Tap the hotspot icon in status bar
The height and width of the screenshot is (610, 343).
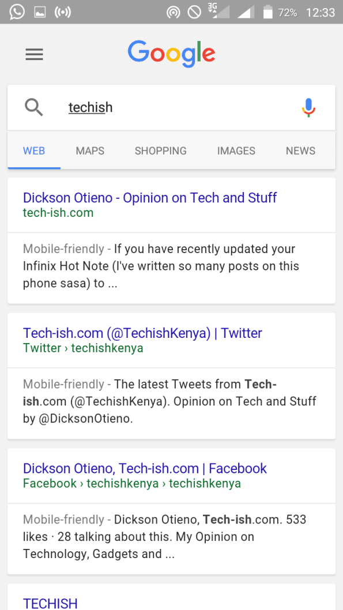[174, 13]
